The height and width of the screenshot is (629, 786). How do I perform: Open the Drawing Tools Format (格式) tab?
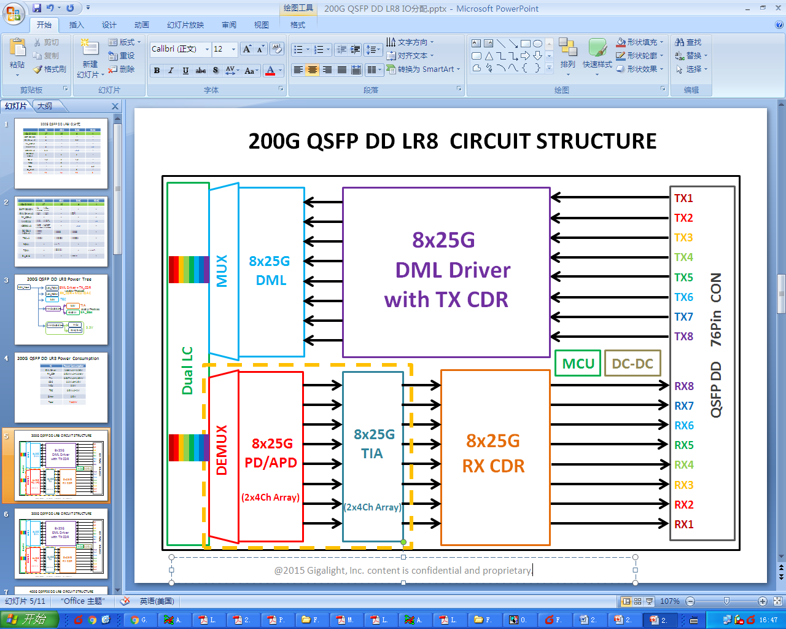(x=298, y=25)
